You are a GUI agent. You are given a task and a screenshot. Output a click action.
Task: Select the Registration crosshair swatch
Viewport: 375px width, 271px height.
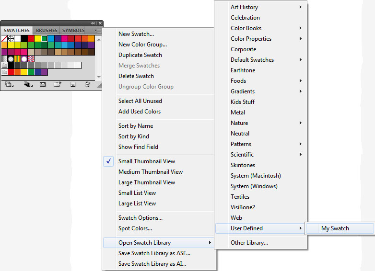pos(11,38)
